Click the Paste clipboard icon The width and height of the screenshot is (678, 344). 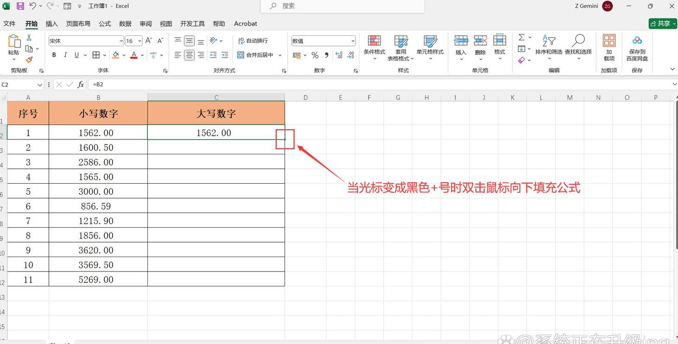14,42
